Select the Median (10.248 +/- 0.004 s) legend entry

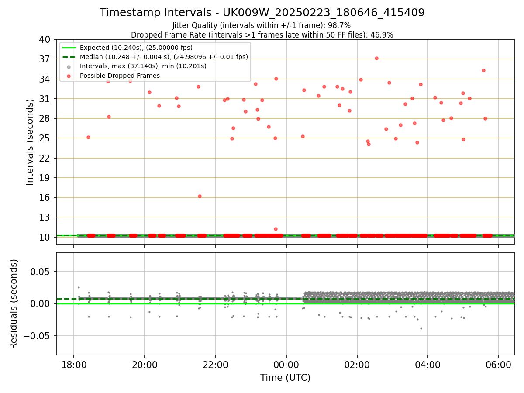(164, 57)
